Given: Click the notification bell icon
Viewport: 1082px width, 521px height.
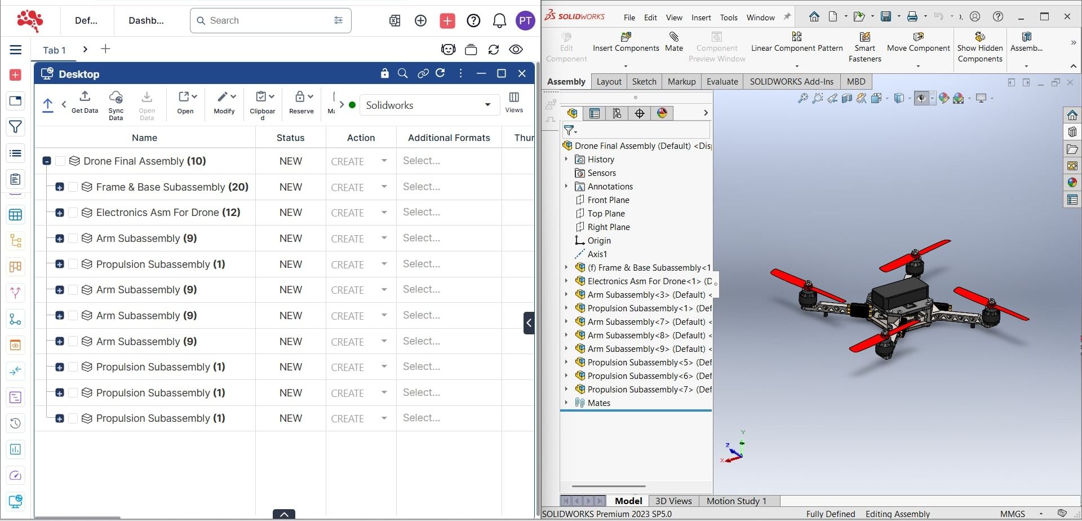Looking at the screenshot, I should coord(499,21).
